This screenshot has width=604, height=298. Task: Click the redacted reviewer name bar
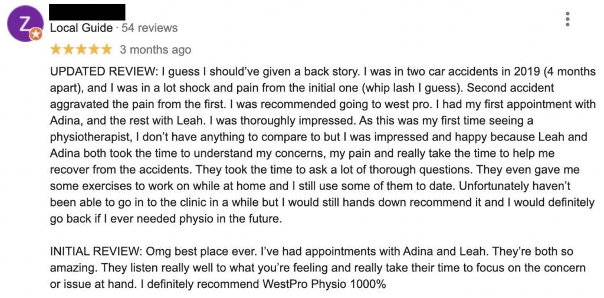(x=88, y=12)
